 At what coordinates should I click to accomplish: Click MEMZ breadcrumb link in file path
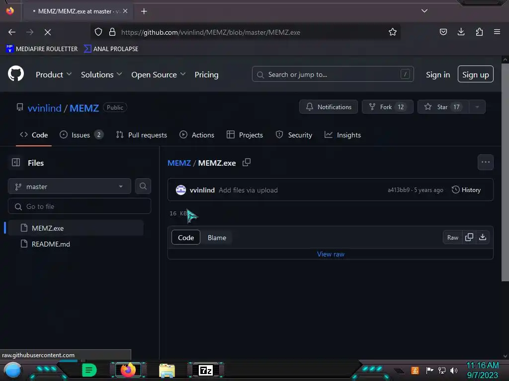coord(179,163)
